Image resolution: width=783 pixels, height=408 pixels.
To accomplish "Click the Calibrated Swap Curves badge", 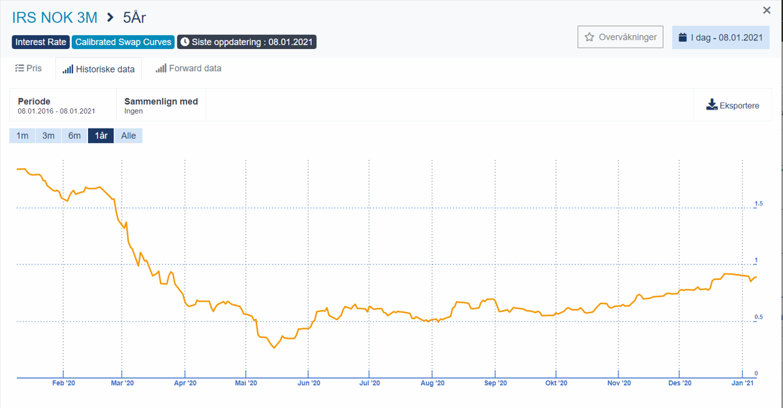I will (x=123, y=42).
